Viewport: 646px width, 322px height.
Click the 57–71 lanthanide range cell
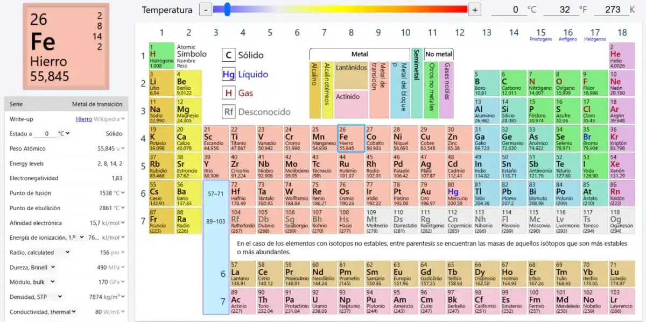[215, 194]
